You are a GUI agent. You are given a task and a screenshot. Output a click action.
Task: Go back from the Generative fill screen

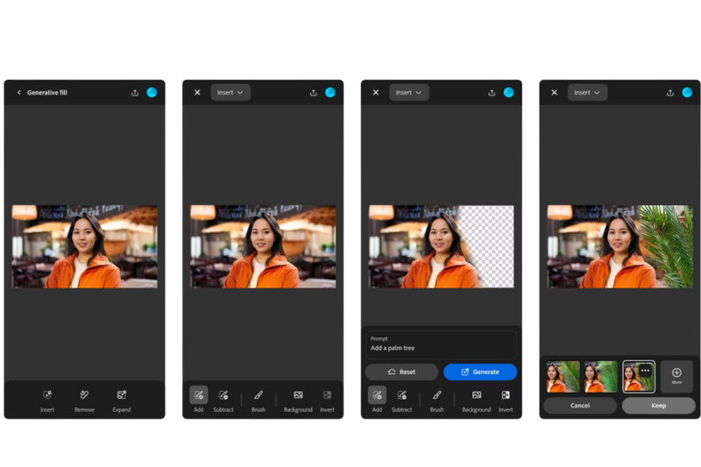[x=18, y=92]
